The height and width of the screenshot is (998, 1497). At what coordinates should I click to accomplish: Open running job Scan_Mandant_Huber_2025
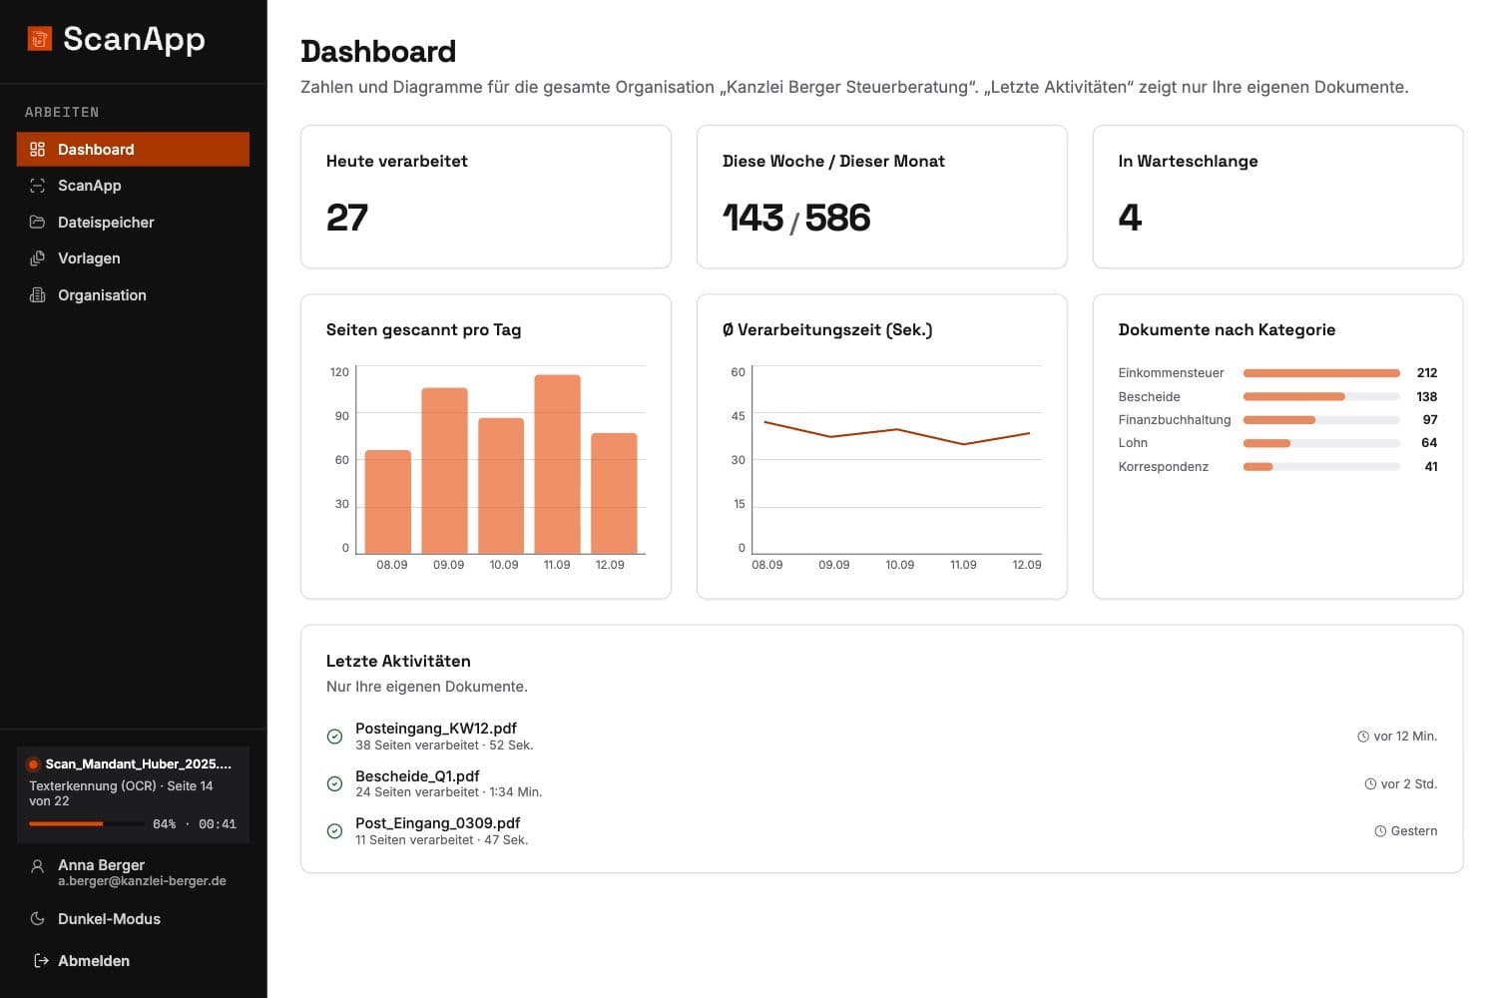click(133, 795)
